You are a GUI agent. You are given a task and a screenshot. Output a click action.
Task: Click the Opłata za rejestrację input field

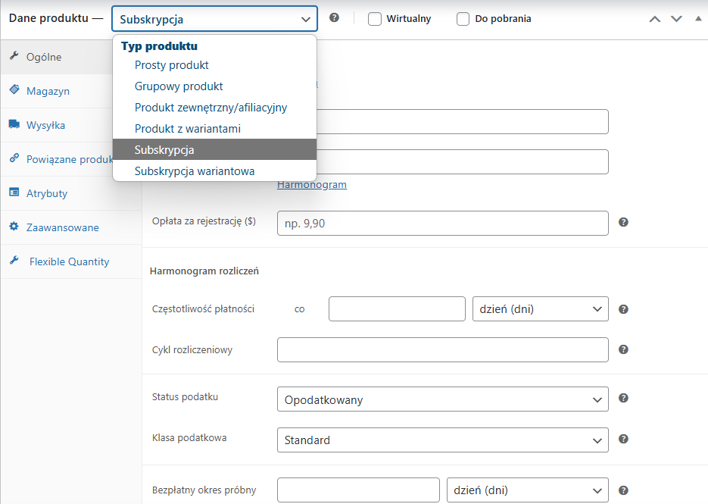[442, 223]
